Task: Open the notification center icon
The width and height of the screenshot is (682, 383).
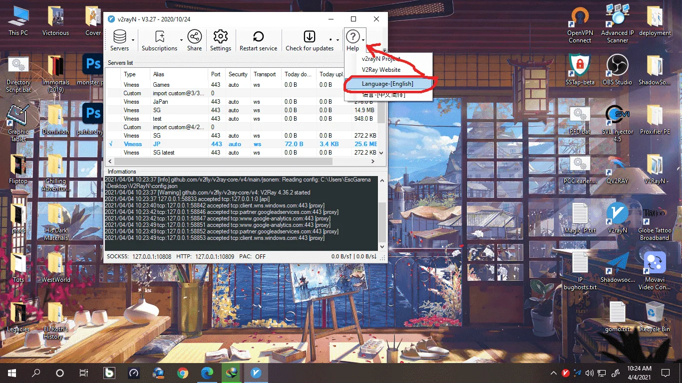Action: click(x=666, y=373)
